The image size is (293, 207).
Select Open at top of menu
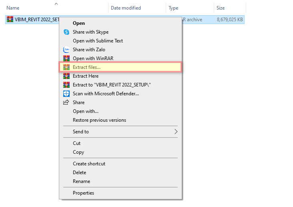[x=79, y=23]
